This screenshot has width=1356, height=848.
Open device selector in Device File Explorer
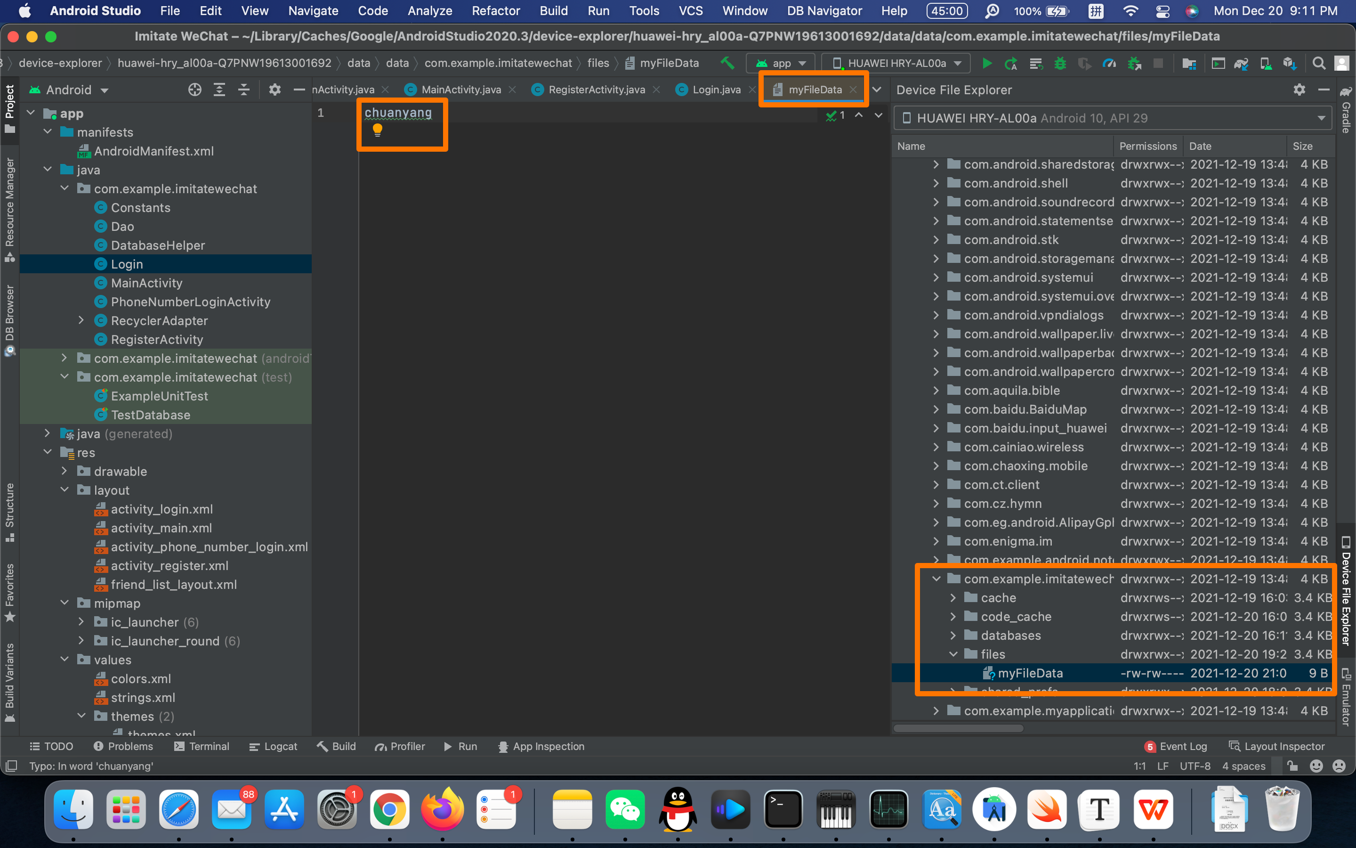pyautogui.click(x=1113, y=118)
